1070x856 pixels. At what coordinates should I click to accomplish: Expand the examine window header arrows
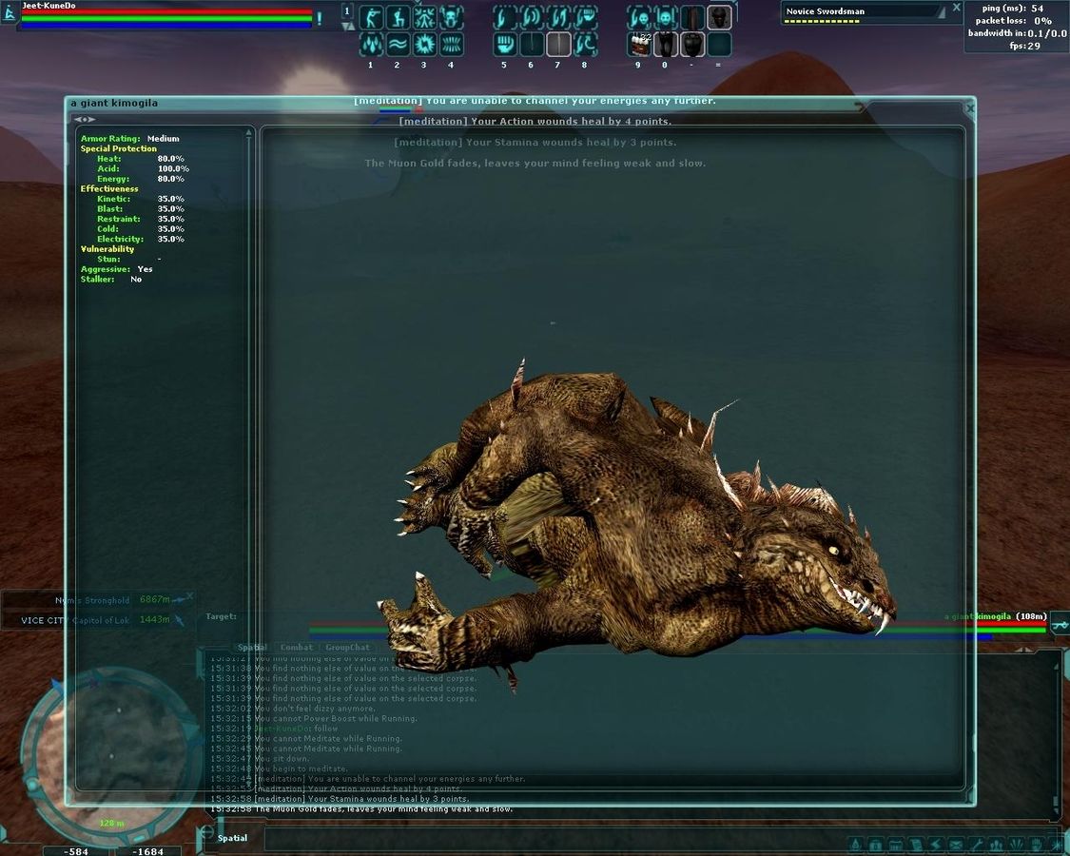coord(85,119)
